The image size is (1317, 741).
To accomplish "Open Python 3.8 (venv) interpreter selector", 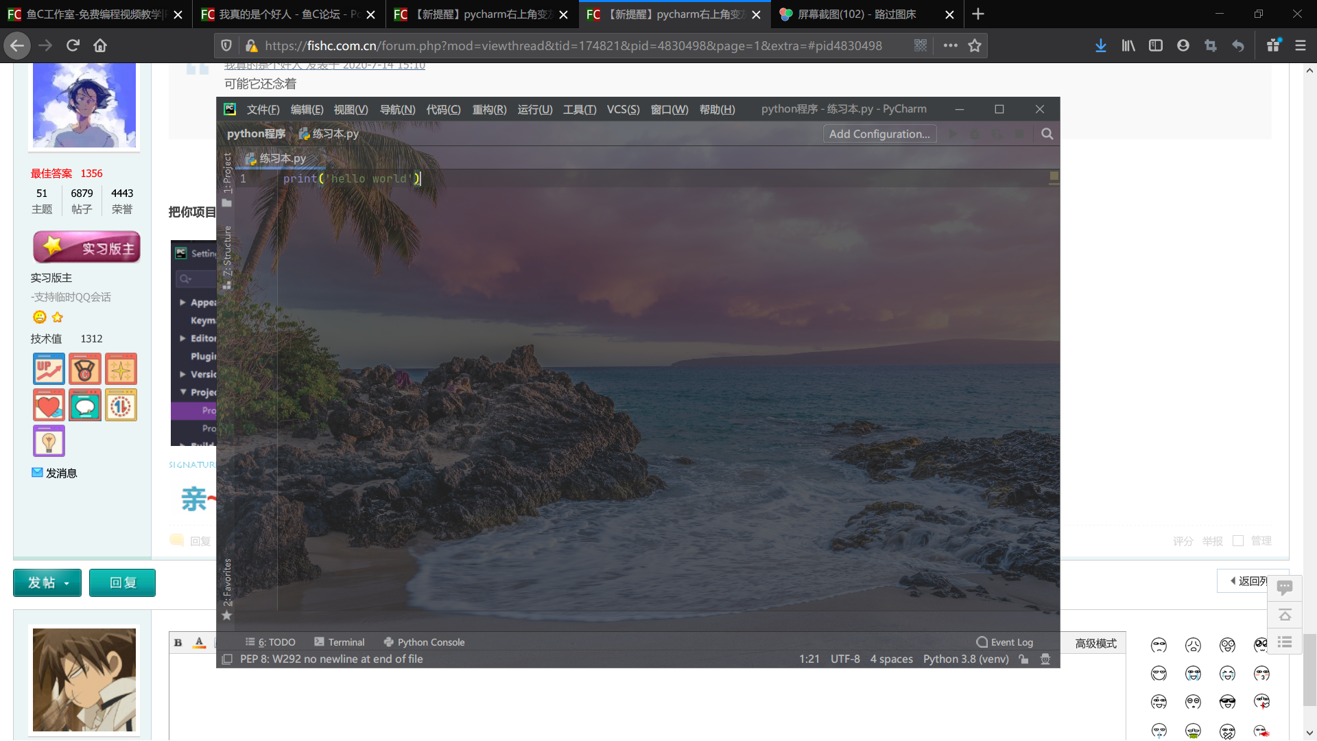I will point(966,659).
